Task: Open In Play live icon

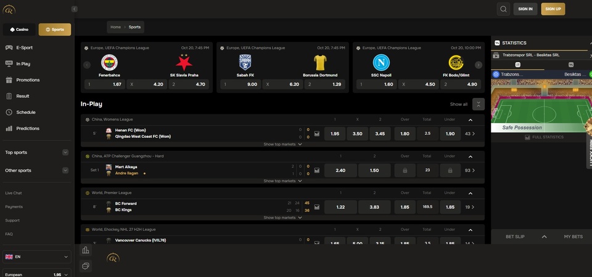Action: [9, 63]
